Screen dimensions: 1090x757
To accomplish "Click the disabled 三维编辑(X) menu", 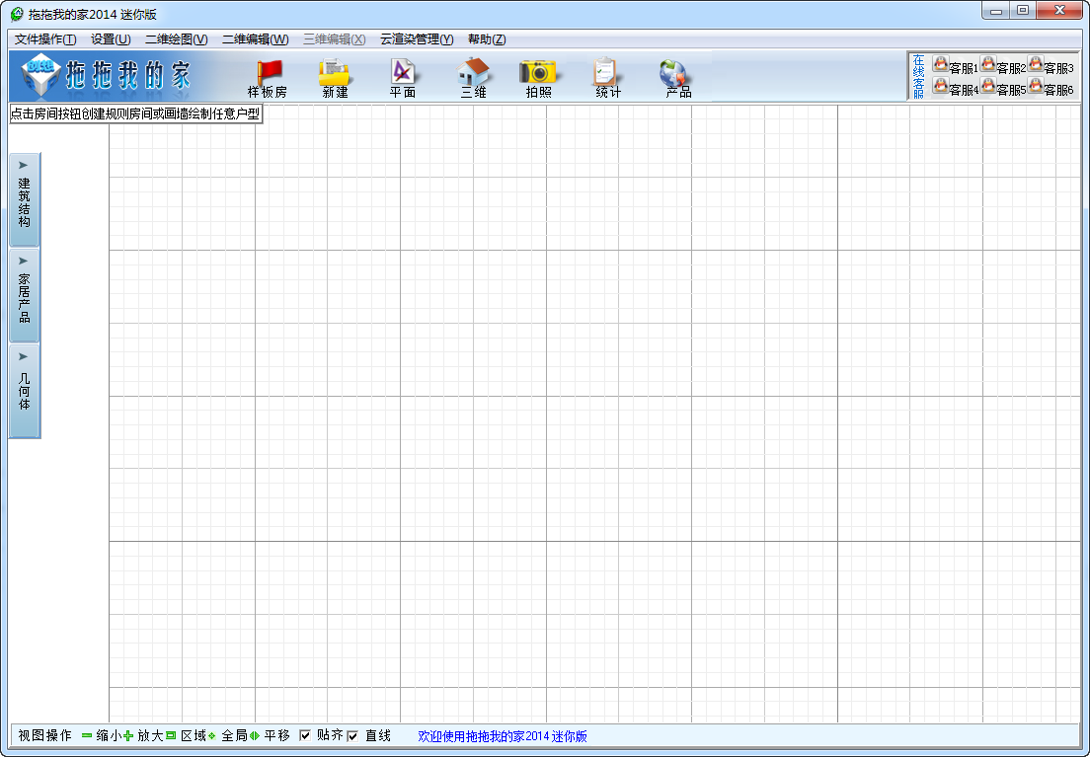I will (x=335, y=38).
